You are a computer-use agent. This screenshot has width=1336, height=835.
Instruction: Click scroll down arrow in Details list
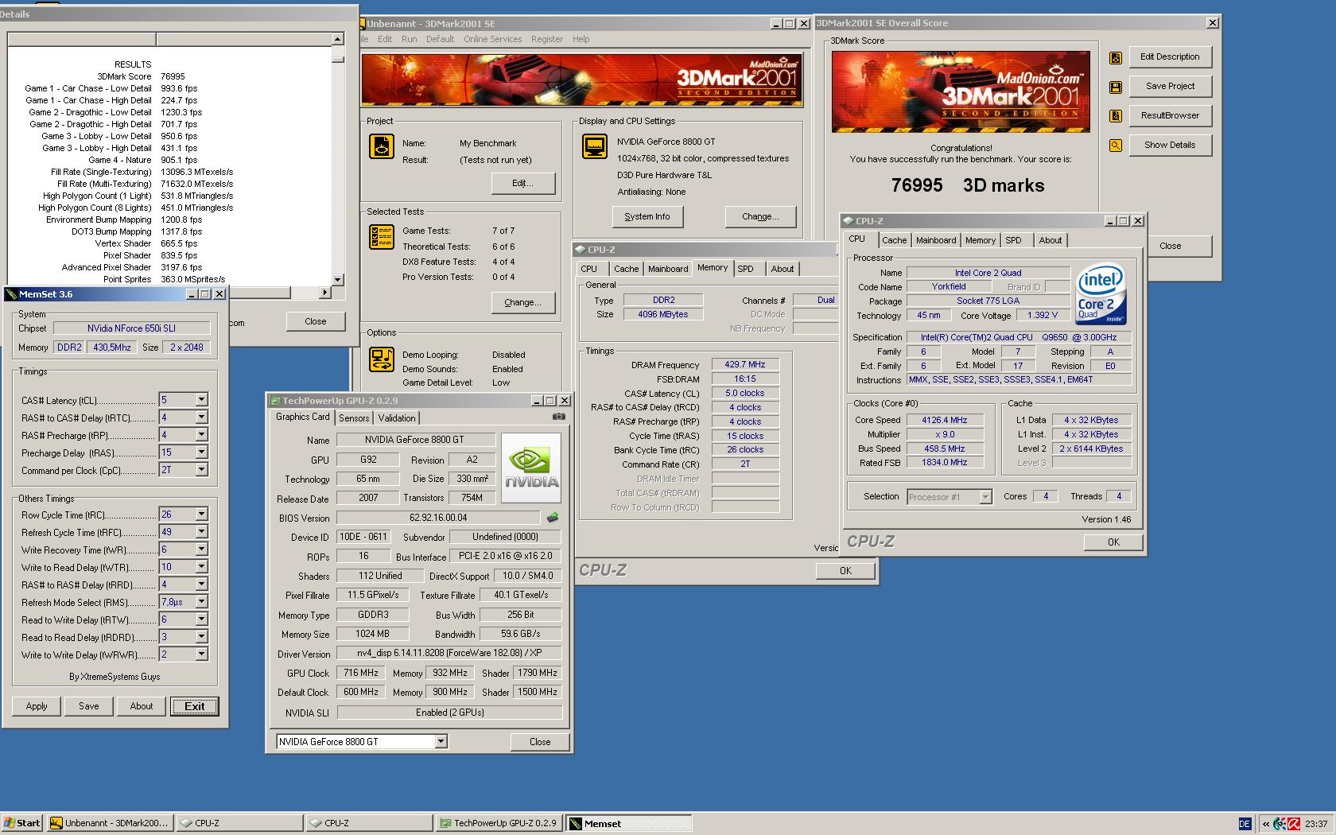(338, 279)
